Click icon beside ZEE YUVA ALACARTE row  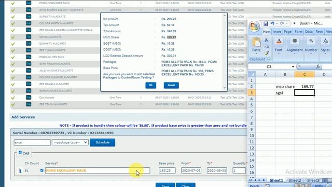click(29, 50)
